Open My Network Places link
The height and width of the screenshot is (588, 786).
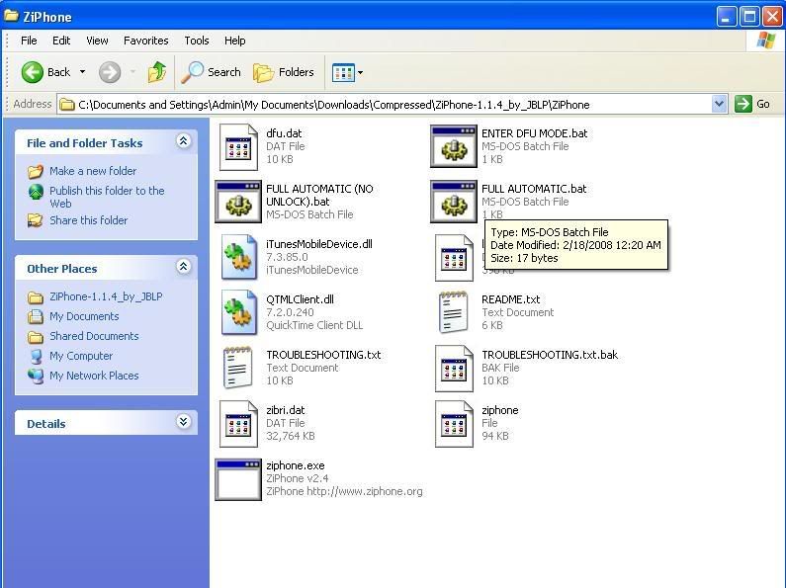[x=94, y=376]
